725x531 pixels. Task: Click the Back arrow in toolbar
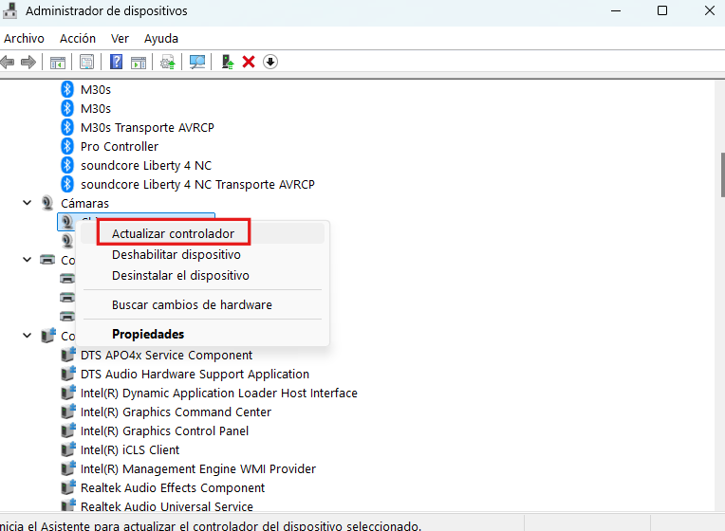click(x=8, y=62)
